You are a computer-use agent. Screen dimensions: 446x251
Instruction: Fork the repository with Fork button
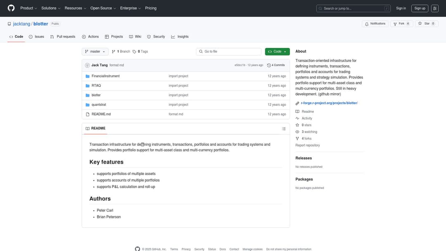coord(402,24)
